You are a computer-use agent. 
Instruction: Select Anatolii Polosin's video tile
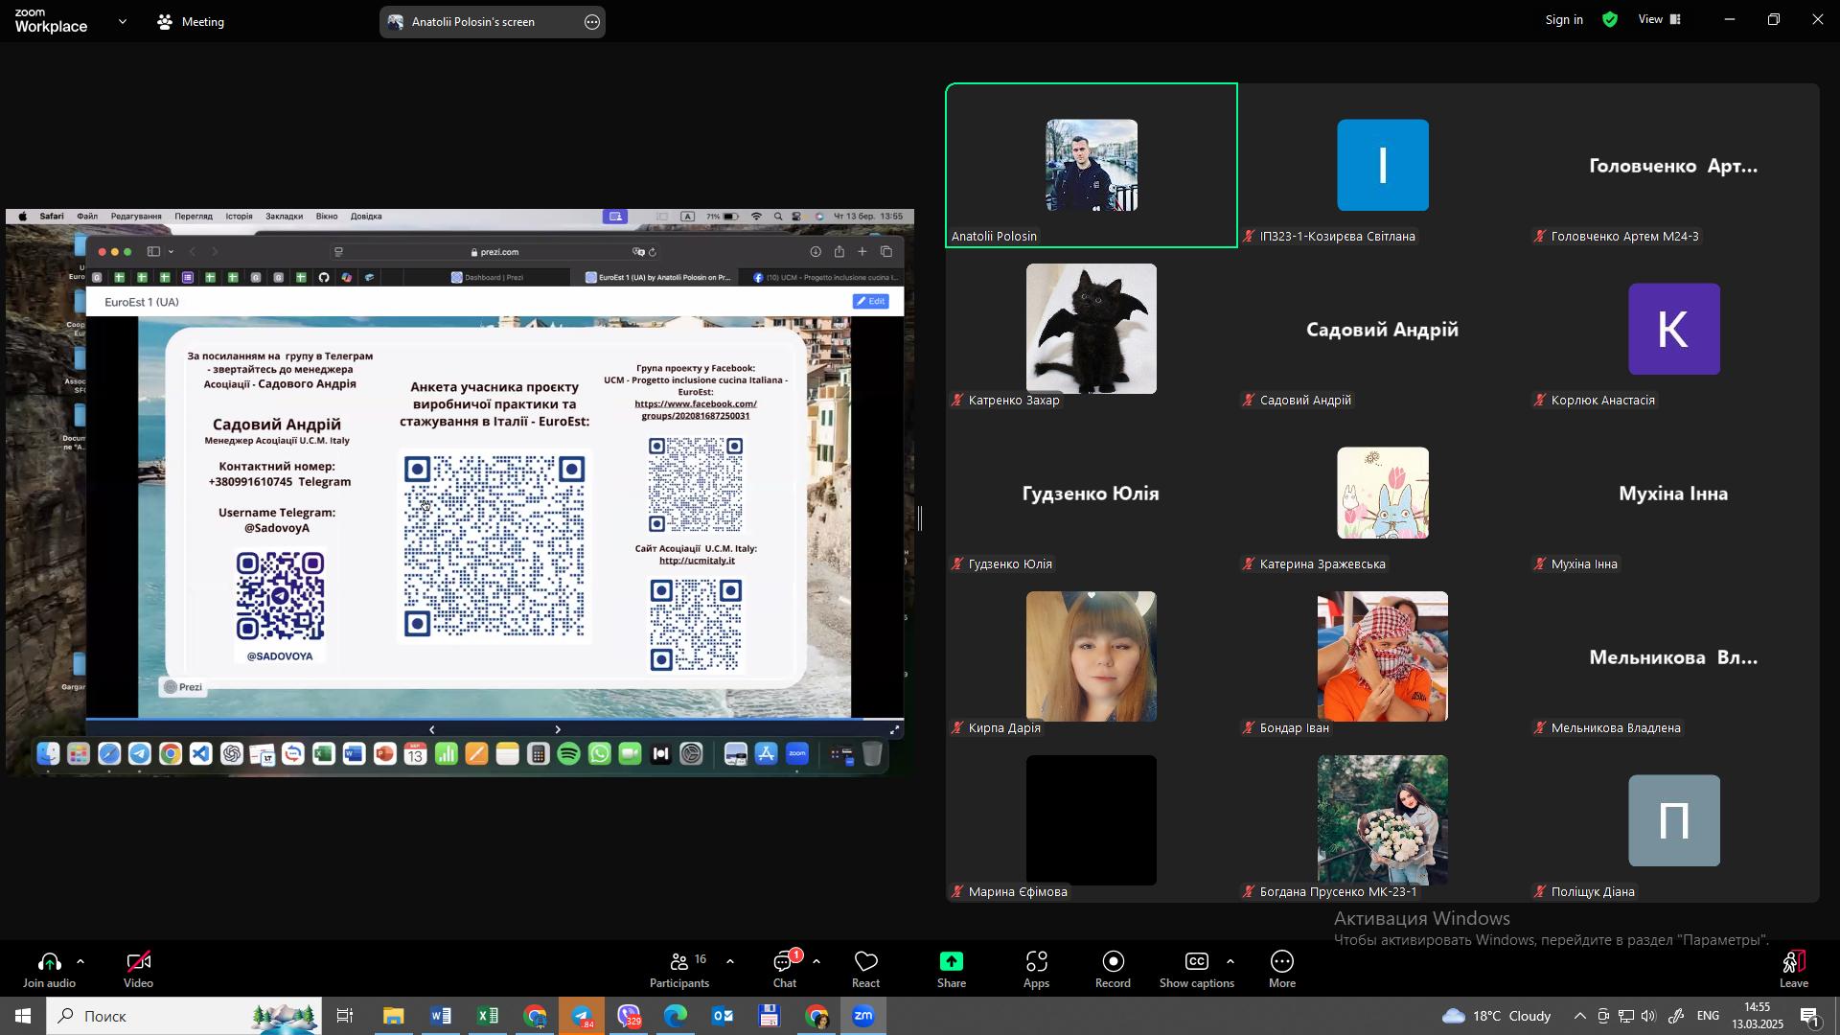tap(1092, 166)
